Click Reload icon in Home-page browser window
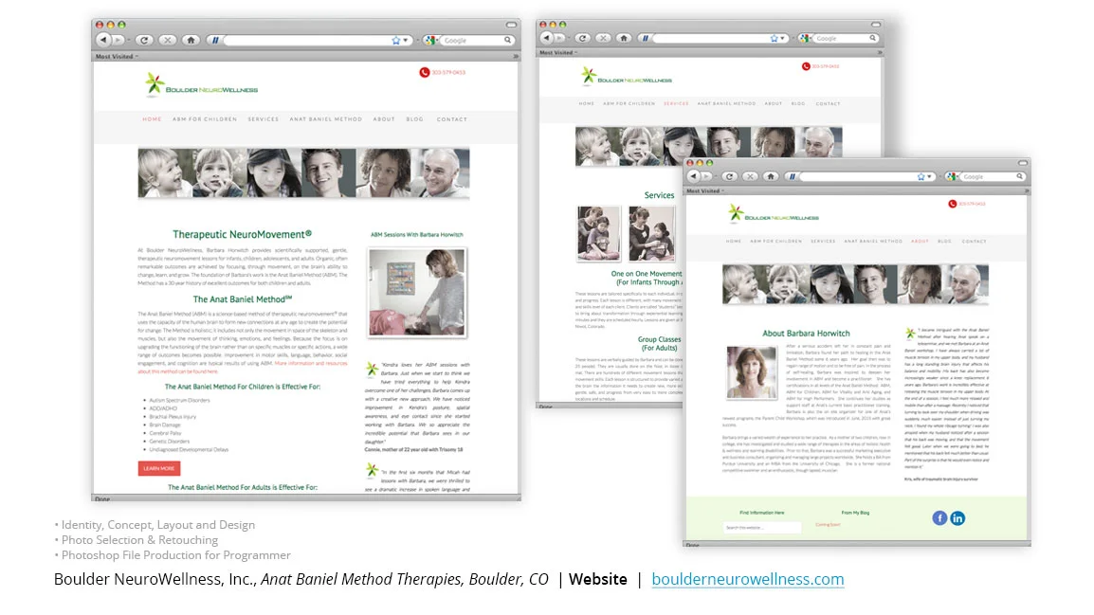 click(x=144, y=41)
